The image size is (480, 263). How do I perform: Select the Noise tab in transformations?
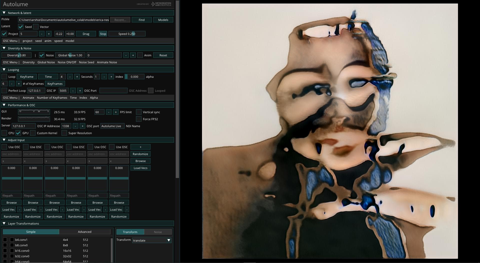pos(158,232)
